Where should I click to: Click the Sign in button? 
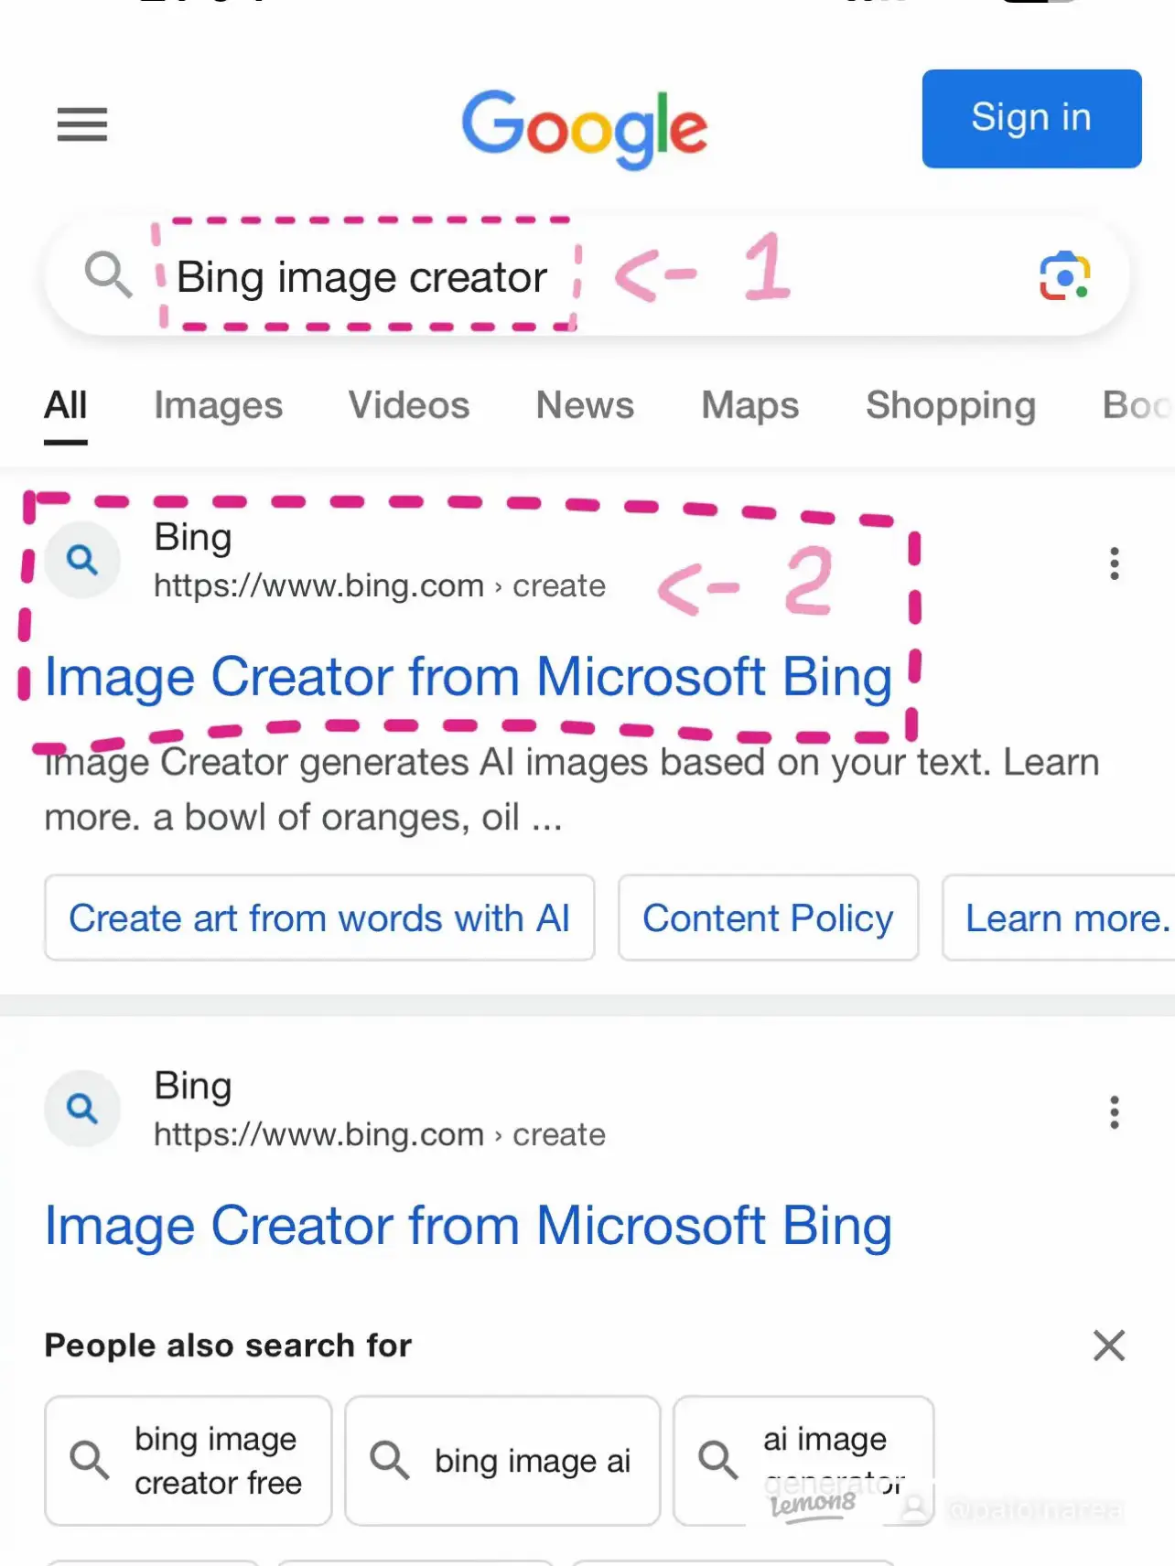(1031, 118)
